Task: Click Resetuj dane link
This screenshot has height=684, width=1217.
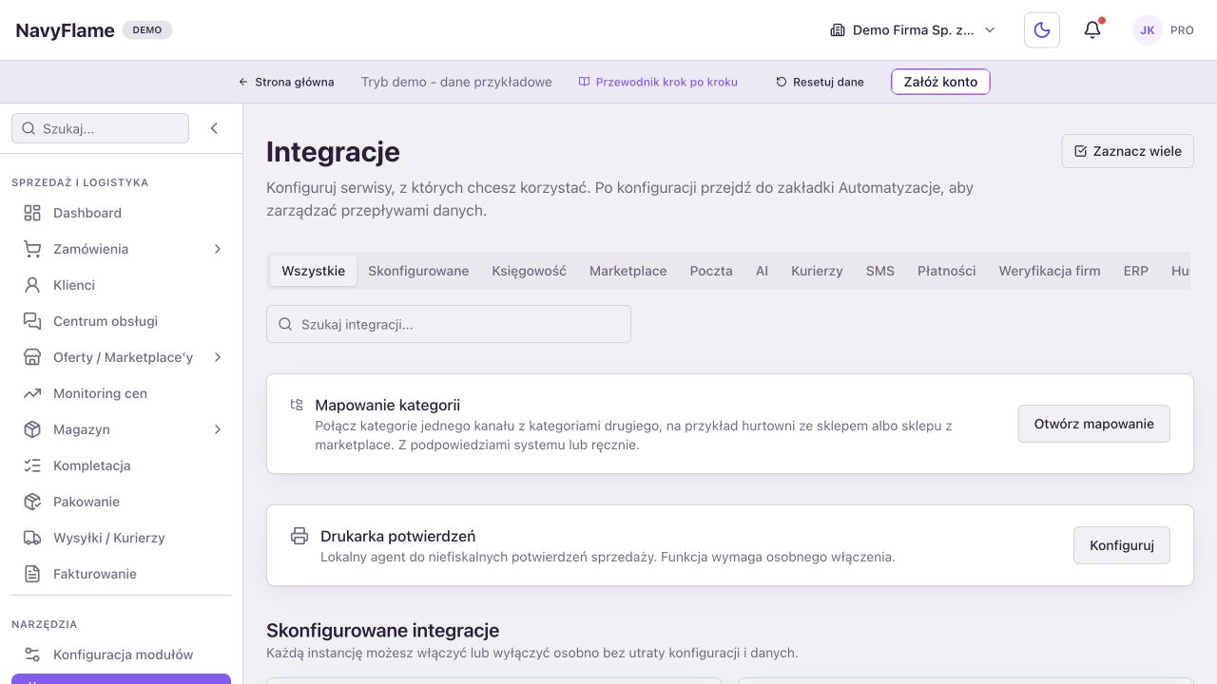Action: 821,82
